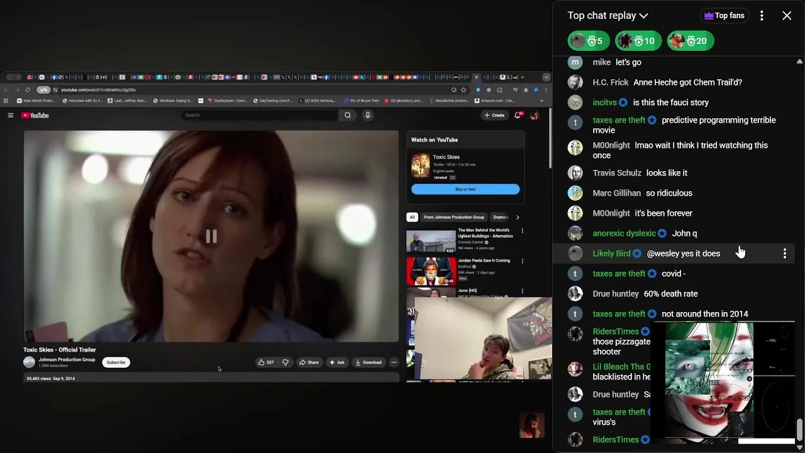Click Buy or rent Toxic Skies
Screen dimensions: 805x453
pos(465,189)
